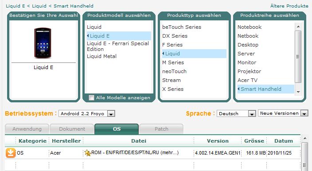Open the 'Neue Versionen' dropdown
Viewport: 312px width, 171px height.
[x=283, y=113]
